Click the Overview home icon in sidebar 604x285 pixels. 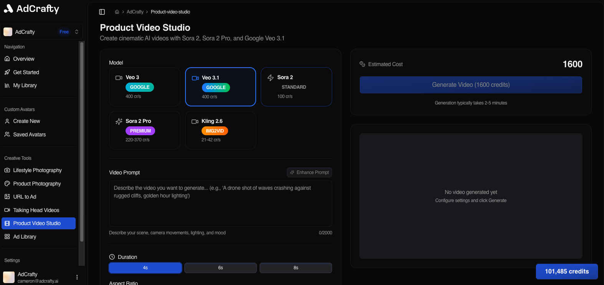click(x=7, y=59)
